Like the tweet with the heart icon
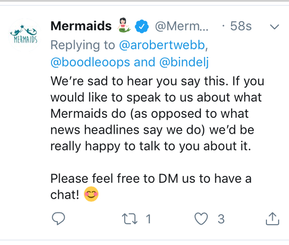 coord(201,219)
